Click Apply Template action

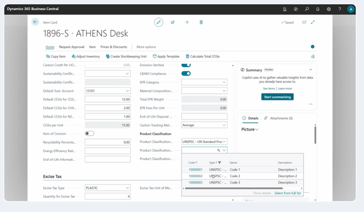click(x=166, y=57)
